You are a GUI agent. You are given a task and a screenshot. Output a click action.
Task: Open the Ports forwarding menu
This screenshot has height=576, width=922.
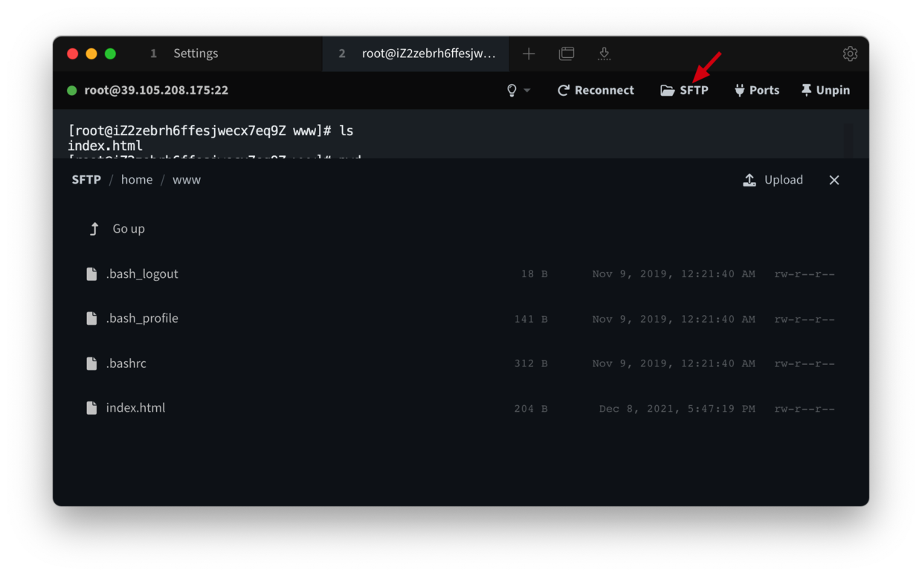[x=756, y=90]
